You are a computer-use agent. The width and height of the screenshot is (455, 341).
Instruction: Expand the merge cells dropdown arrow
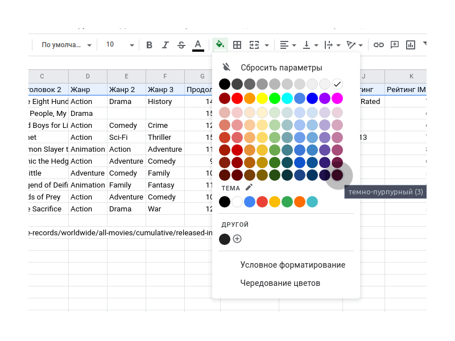267,45
